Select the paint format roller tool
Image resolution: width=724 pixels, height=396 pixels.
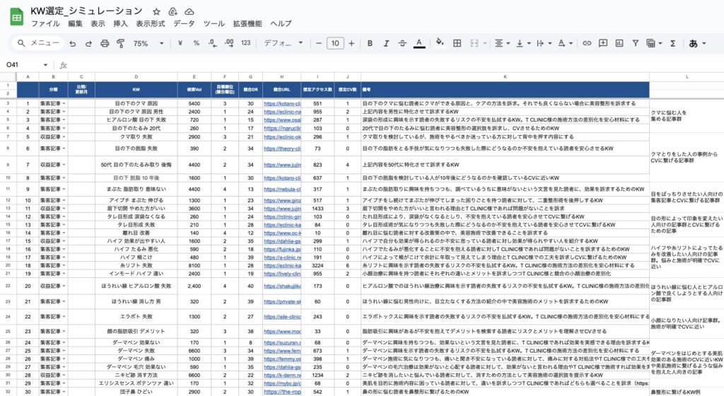coord(119,43)
